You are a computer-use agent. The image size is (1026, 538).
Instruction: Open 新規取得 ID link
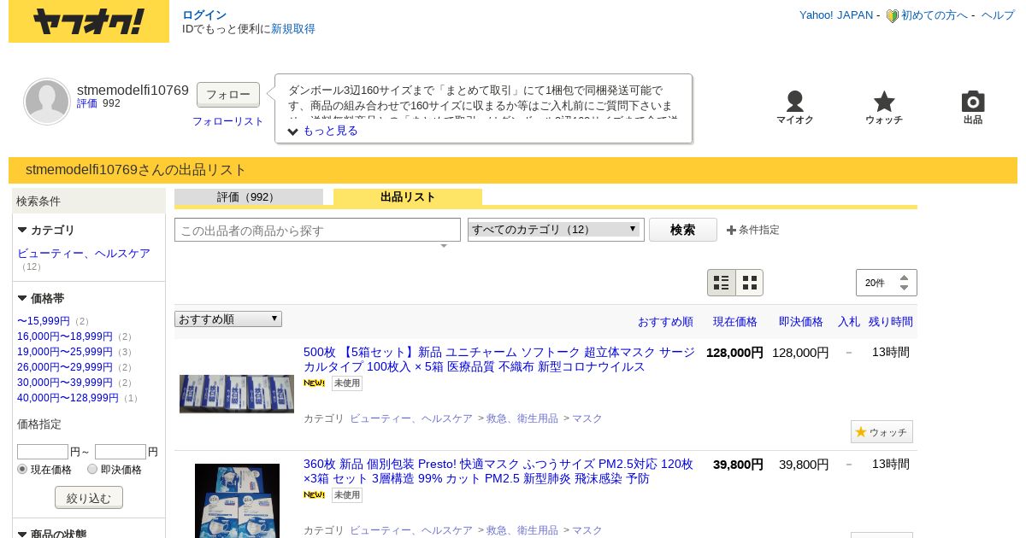tap(293, 29)
